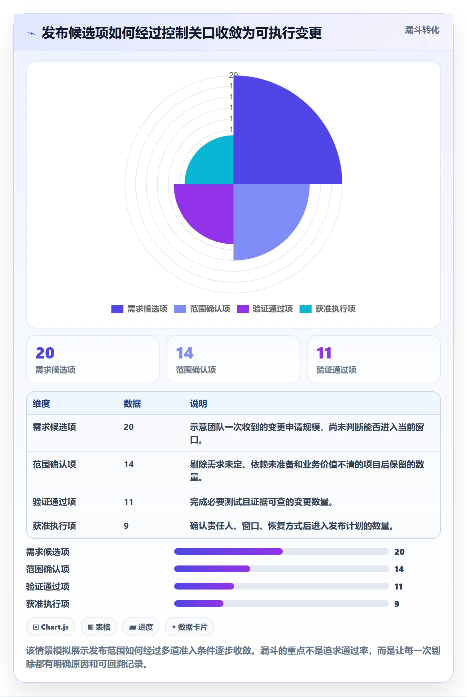This screenshot has height=697, width=467.
Task: Toggle the 需求候选项 legend color swatch
Action: point(117,309)
